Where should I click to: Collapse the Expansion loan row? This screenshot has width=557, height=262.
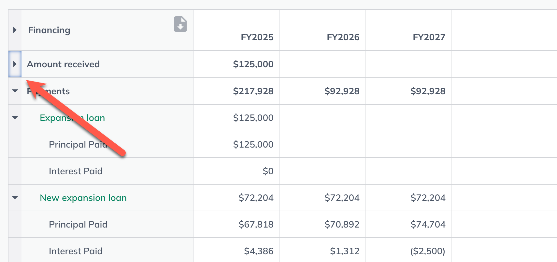15,118
